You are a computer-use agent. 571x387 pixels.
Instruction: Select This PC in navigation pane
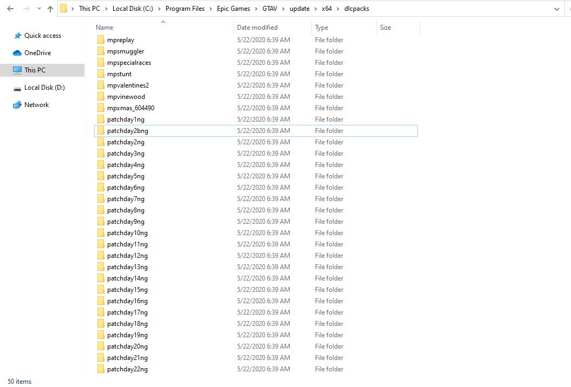pos(42,70)
